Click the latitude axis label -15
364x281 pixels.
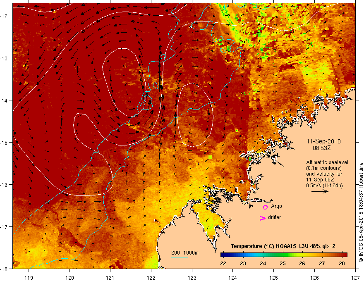point(5,143)
